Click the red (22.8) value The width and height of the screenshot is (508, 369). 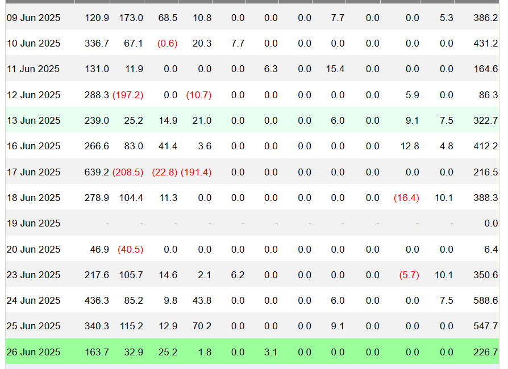(165, 172)
